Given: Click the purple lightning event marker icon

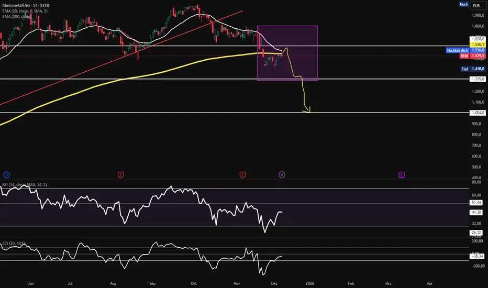Looking at the screenshot, I should (282, 175).
